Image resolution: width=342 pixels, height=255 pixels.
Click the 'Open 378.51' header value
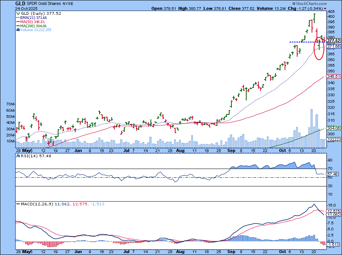[164, 8]
